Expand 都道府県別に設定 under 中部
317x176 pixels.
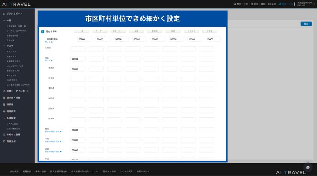pyautogui.click(x=53, y=142)
